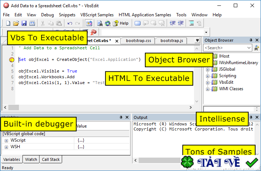Paste from the clipboard
Viewport: 261px width, 171px height.
pos(59,23)
